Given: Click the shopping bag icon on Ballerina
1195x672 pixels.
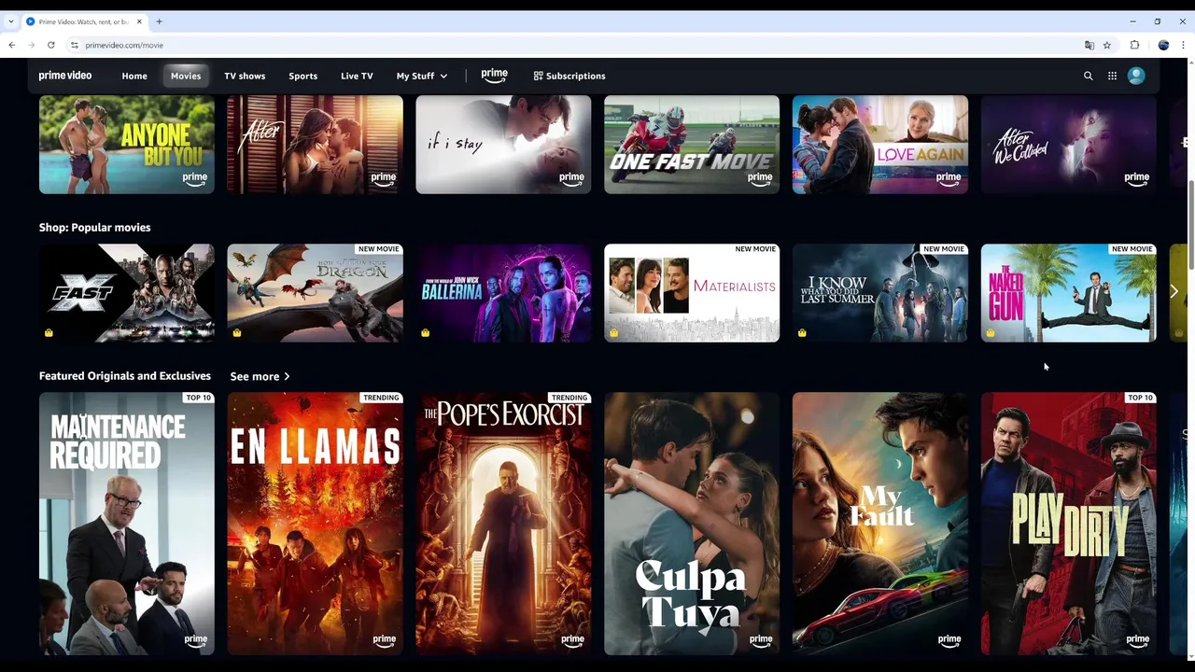Looking at the screenshot, I should (x=425, y=332).
